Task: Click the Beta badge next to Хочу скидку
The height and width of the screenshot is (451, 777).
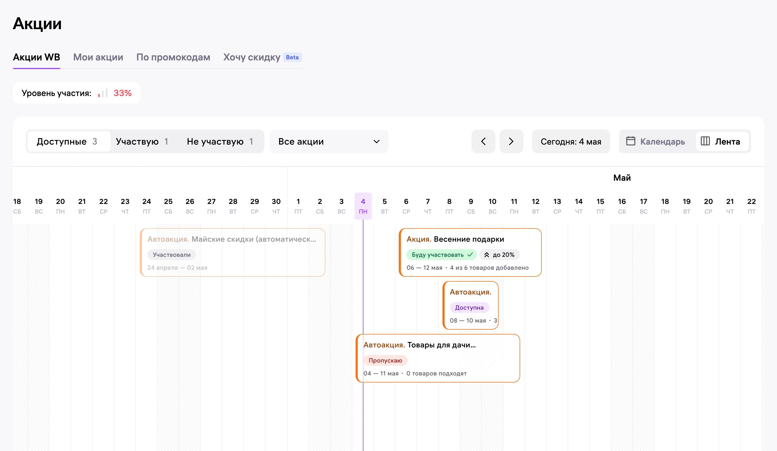Action: pyautogui.click(x=292, y=57)
